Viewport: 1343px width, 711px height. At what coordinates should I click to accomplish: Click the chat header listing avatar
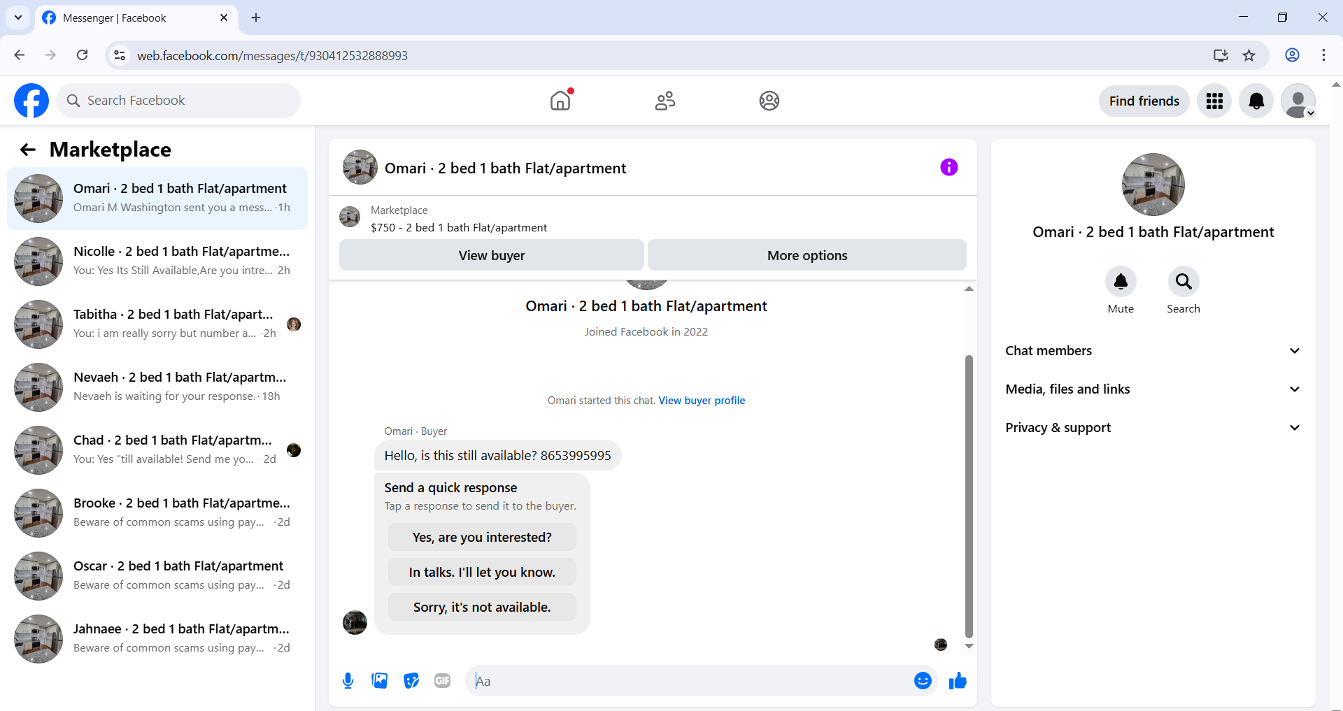click(x=360, y=167)
